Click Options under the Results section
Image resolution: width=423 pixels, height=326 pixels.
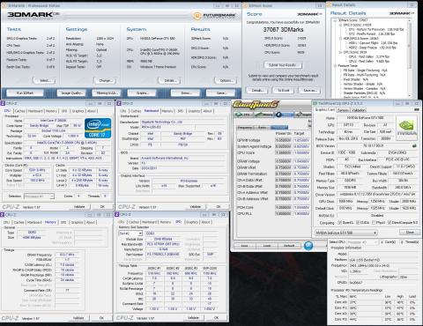point(226,80)
